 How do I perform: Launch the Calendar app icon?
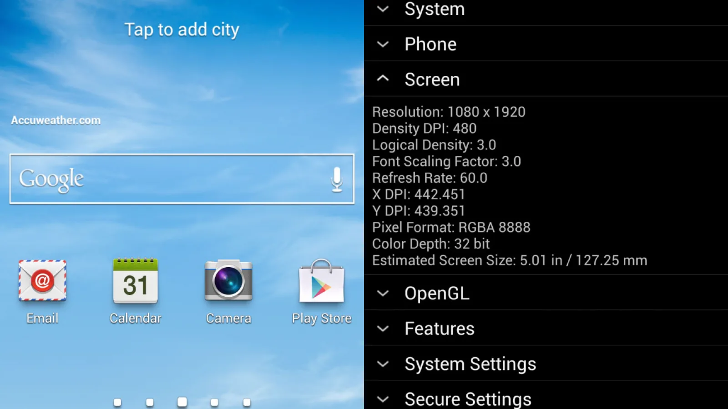click(x=136, y=280)
